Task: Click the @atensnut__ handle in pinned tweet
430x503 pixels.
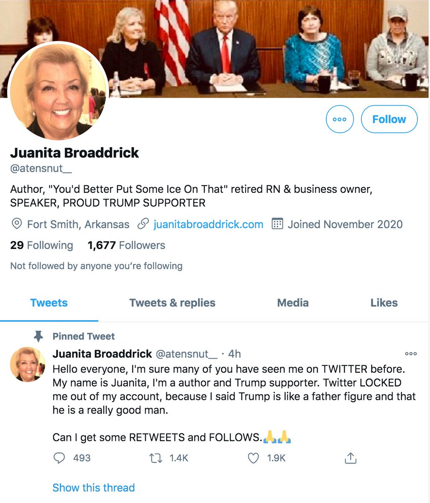Action: [x=186, y=354]
